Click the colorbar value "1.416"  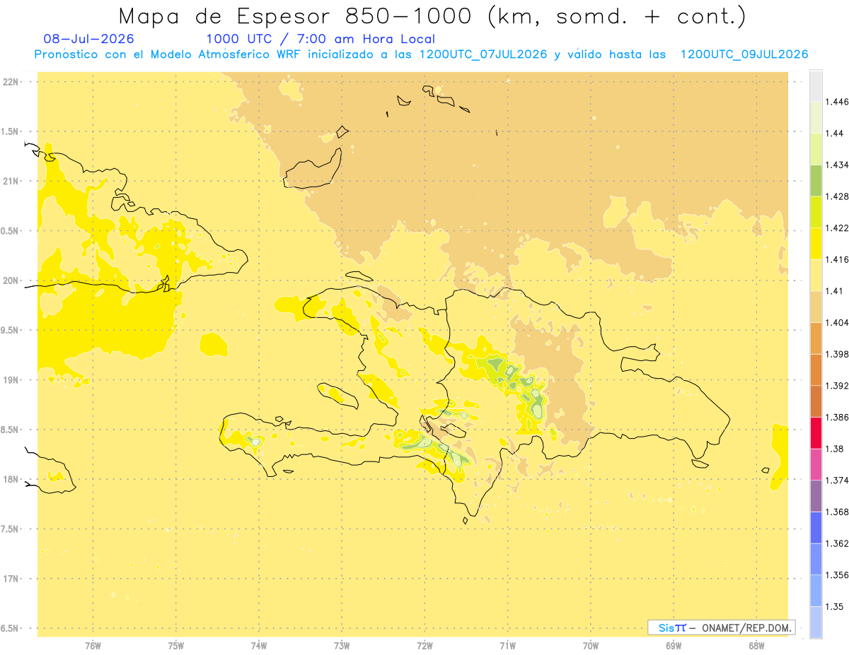click(x=836, y=260)
